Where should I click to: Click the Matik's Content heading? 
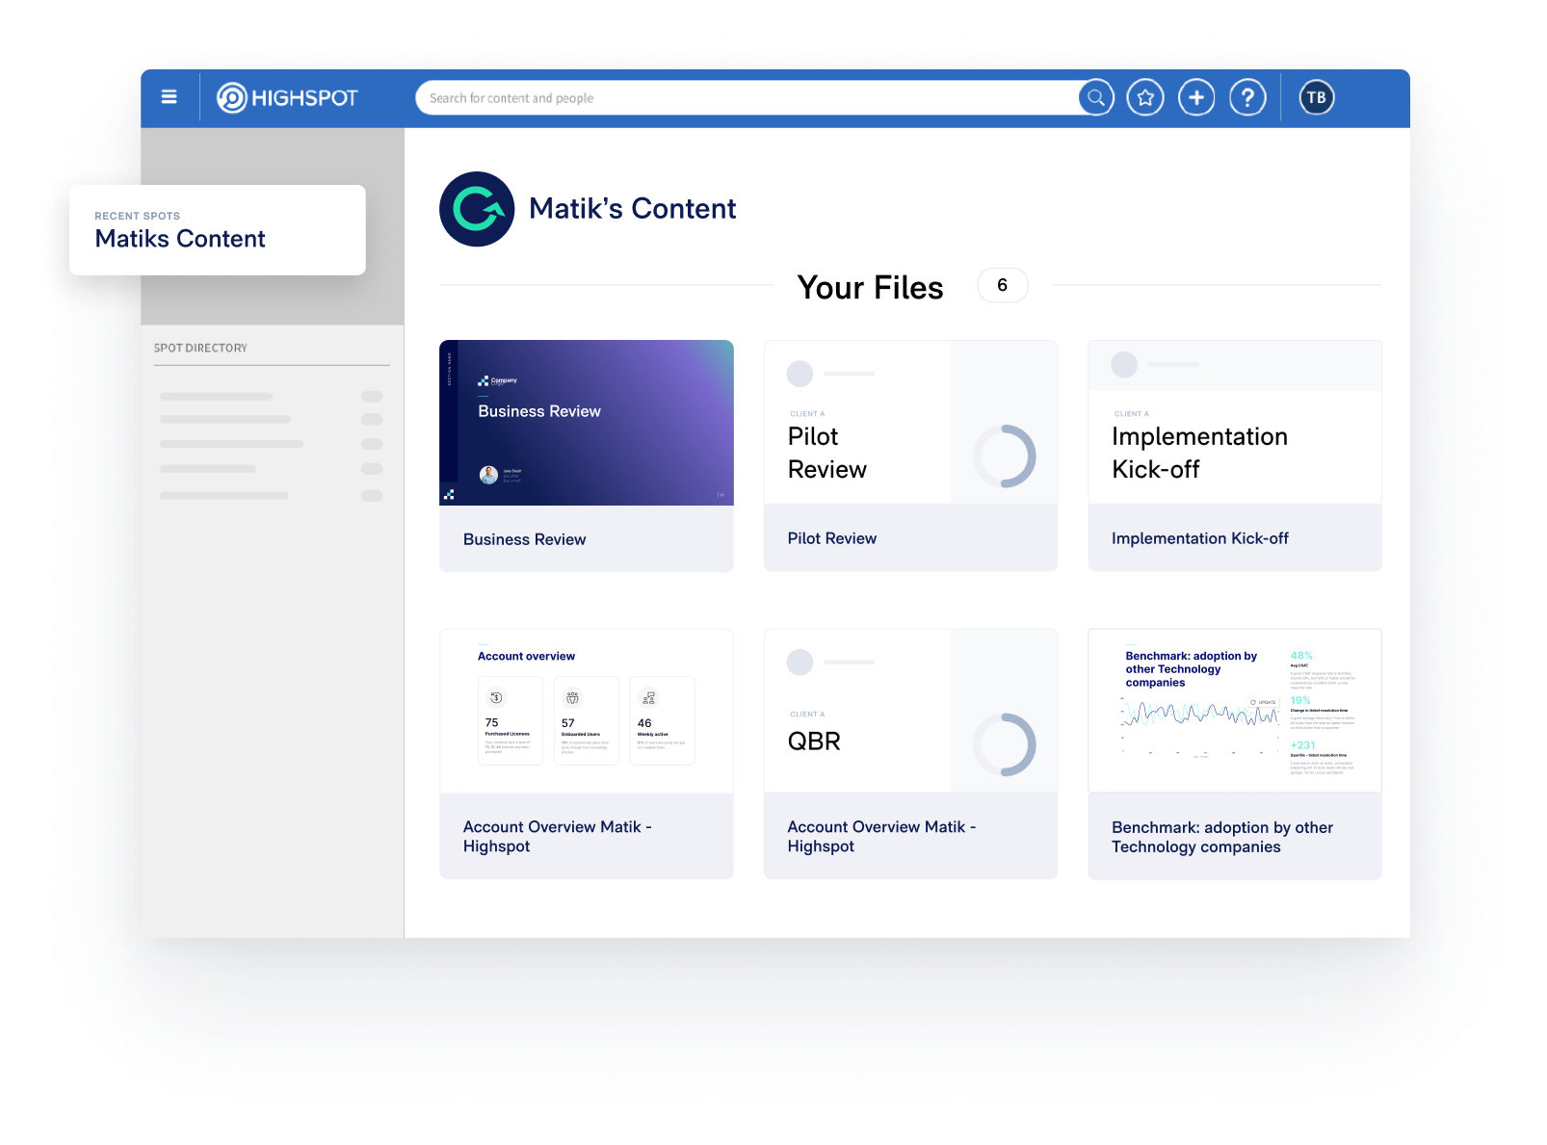[x=633, y=209]
